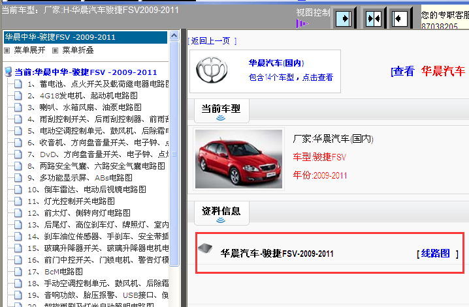Click document icon for item 17 BCM电路图

(18, 272)
